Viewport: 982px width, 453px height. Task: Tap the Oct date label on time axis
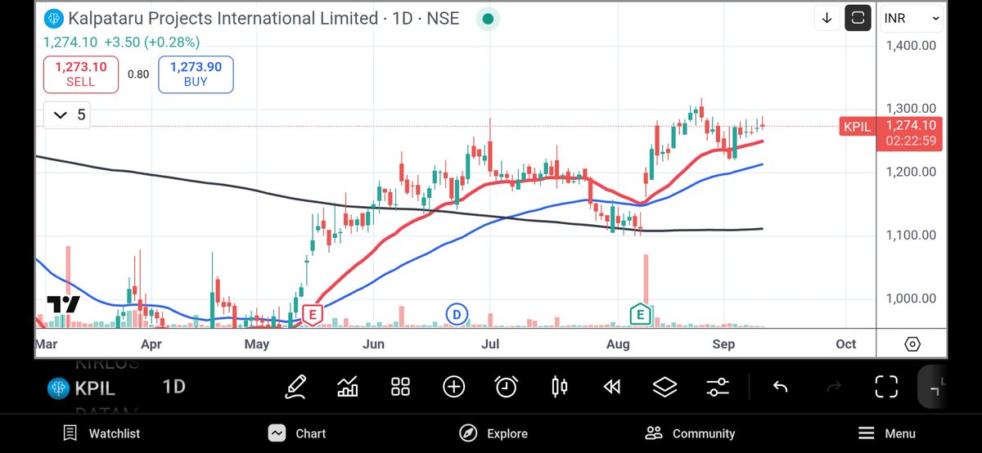coord(846,344)
